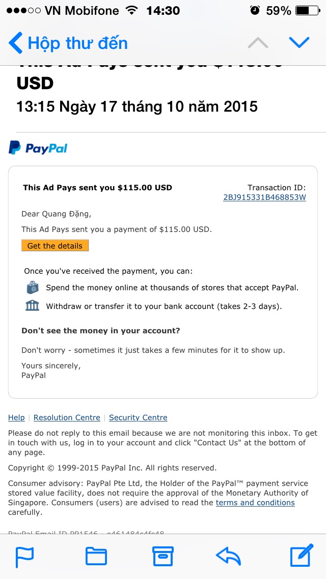Tap the email date 17 tháng 10 line

click(137, 107)
